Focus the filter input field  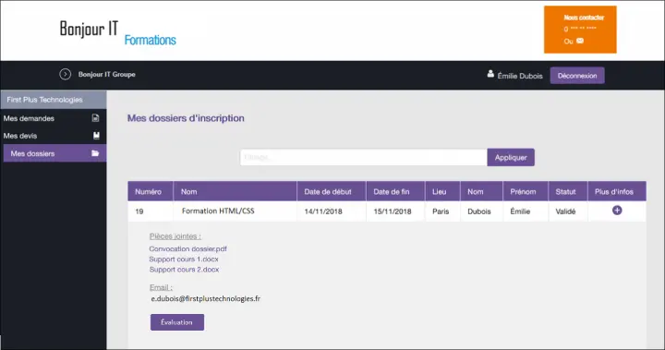click(x=364, y=157)
